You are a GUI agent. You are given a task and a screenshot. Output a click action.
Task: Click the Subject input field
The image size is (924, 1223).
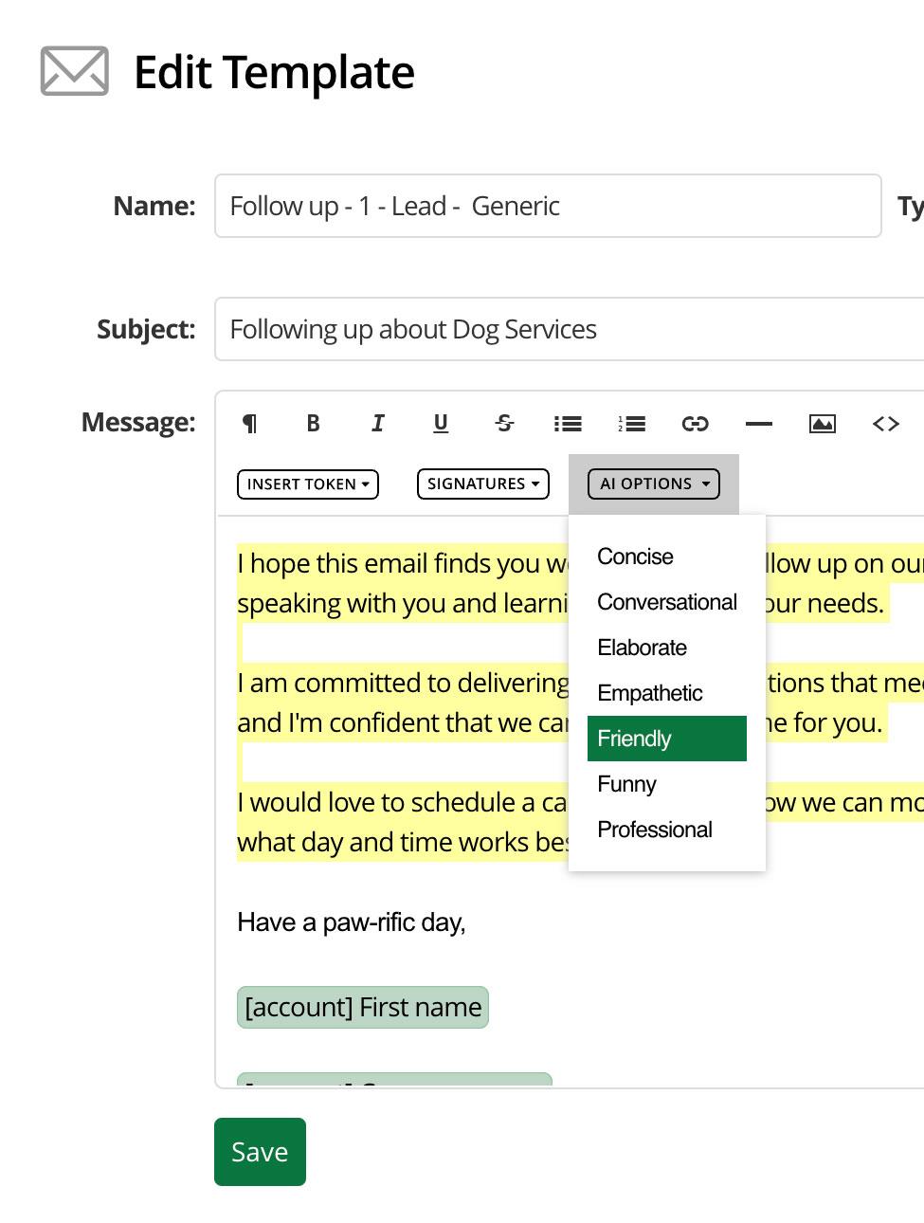click(570, 329)
